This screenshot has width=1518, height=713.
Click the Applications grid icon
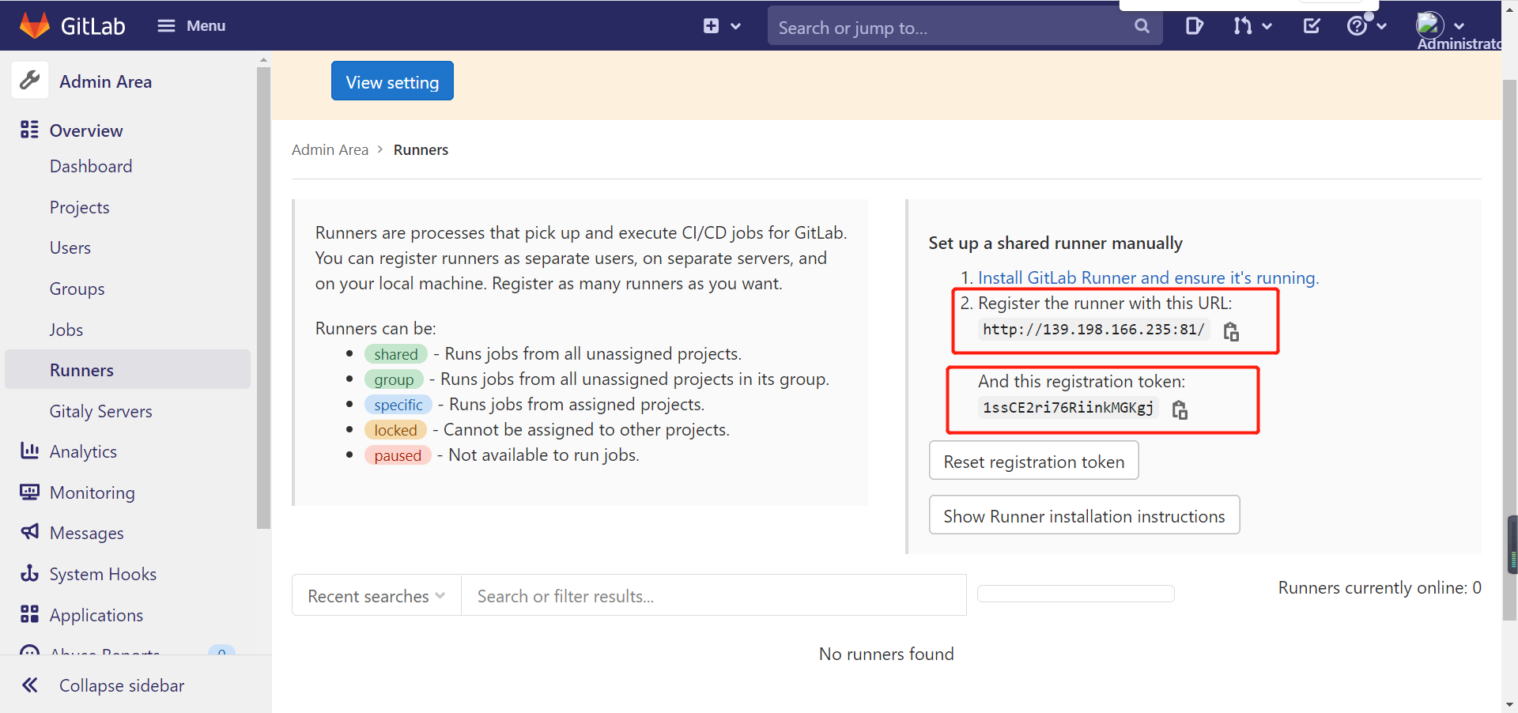pos(29,614)
